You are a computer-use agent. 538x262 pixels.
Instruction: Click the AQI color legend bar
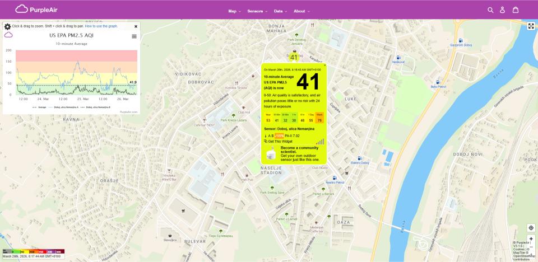click(x=33, y=251)
